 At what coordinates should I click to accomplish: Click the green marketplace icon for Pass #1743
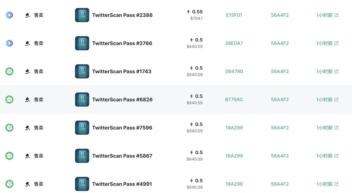9,71
